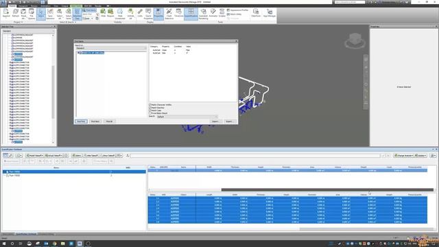439x247 pixels.
Task: Open Model Takeoff dropdown in Quantification Workbook
Action: point(35,156)
